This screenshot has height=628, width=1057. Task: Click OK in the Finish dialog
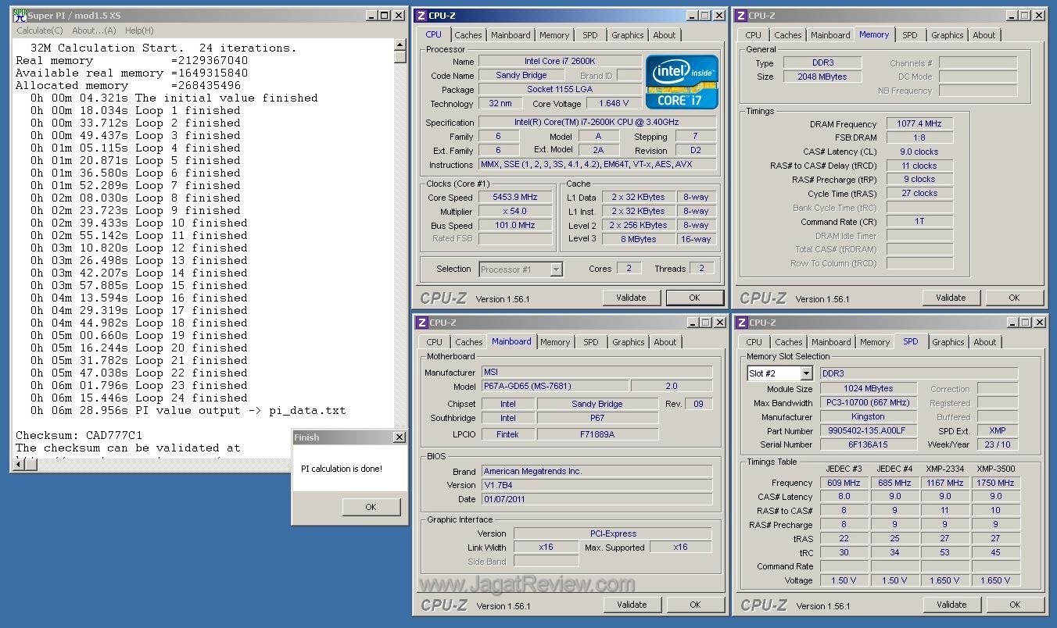371,507
